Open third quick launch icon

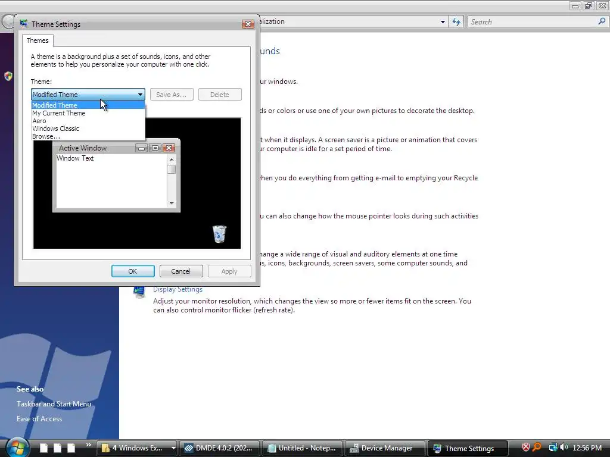[x=71, y=448]
